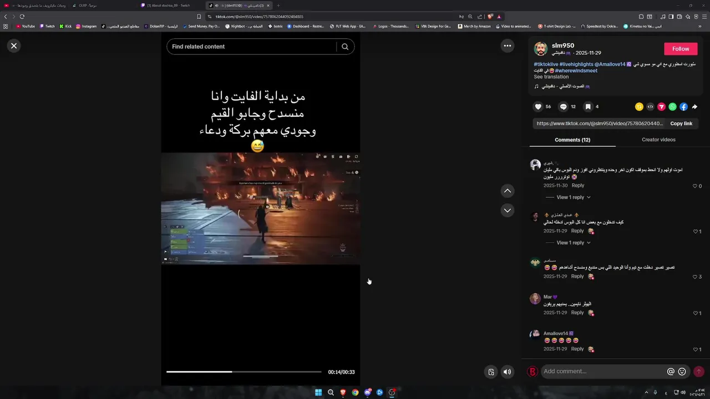Viewport: 710px width, 399px height.
Task: Follow the slm950 account
Action: click(x=681, y=49)
